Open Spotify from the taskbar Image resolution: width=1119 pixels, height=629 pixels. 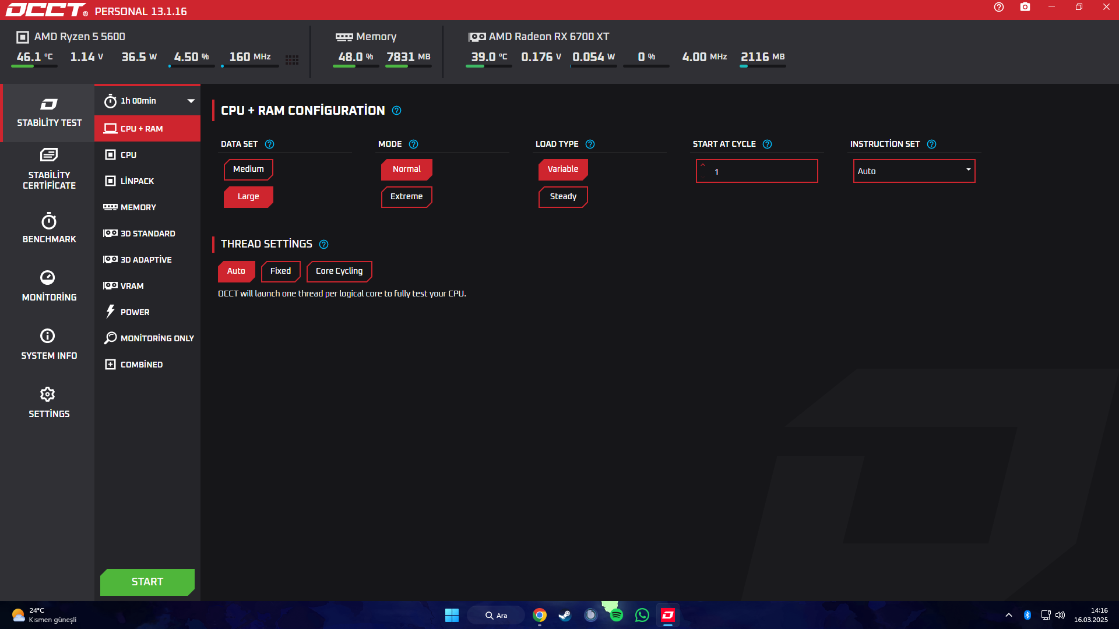(x=616, y=615)
